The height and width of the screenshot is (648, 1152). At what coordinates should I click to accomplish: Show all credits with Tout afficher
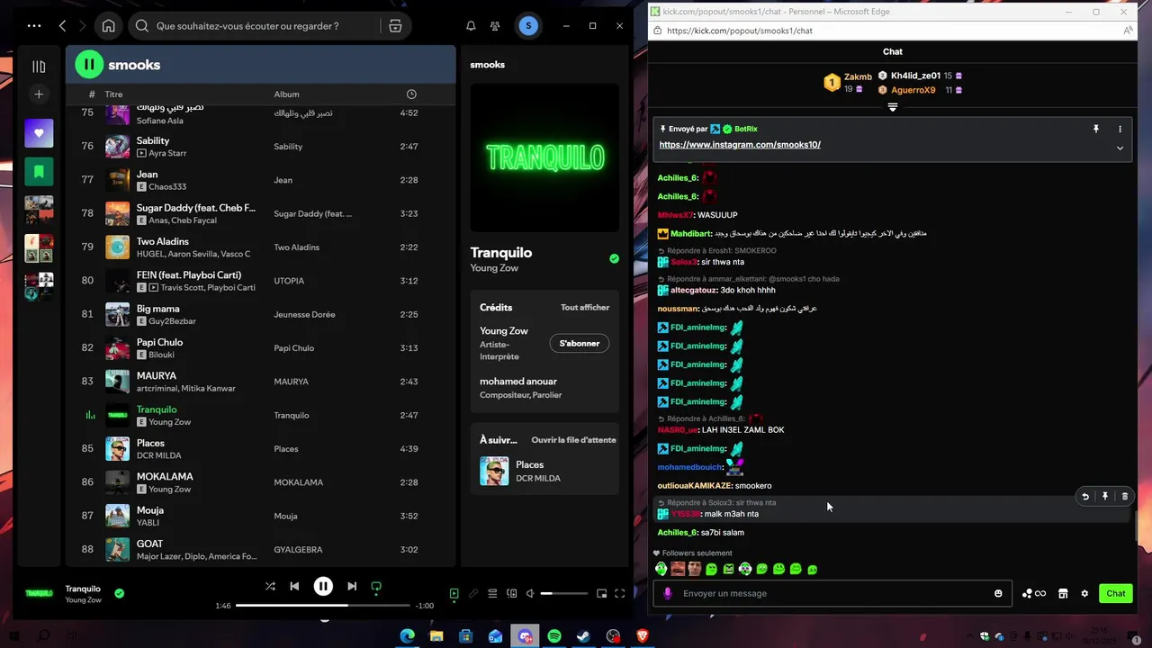tap(585, 307)
